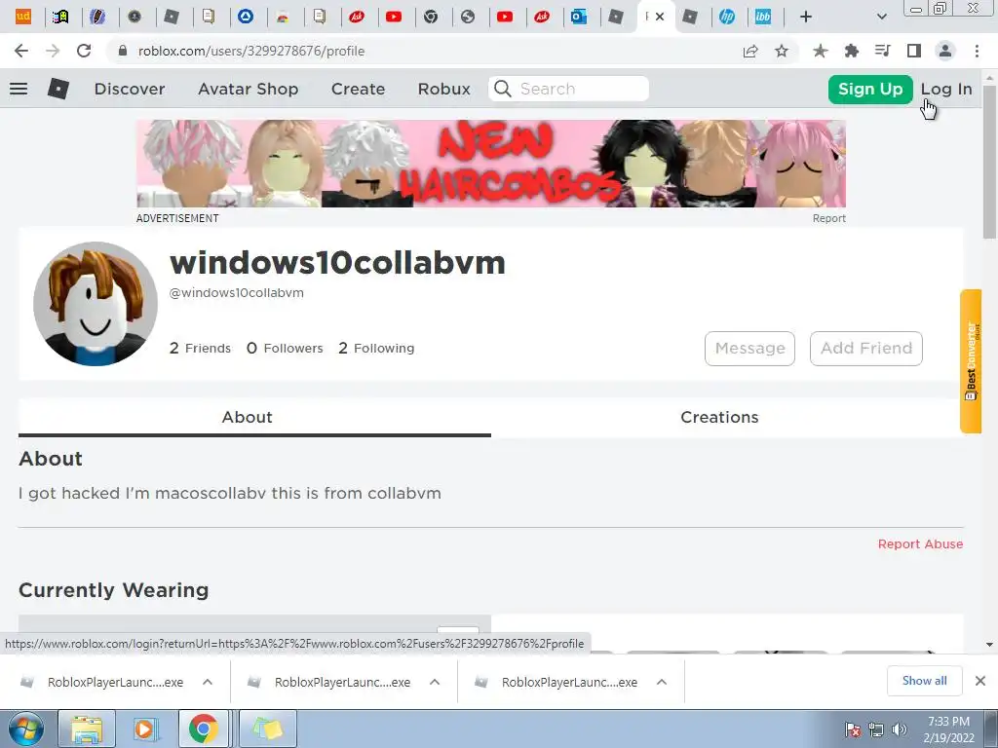This screenshot has width=998, height=748.
Task: Go to the Create section
Action: [358, 89]
